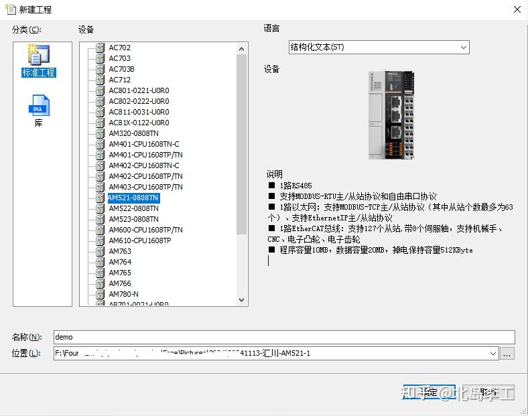Open the browse folder "..." button

[507, 354]
